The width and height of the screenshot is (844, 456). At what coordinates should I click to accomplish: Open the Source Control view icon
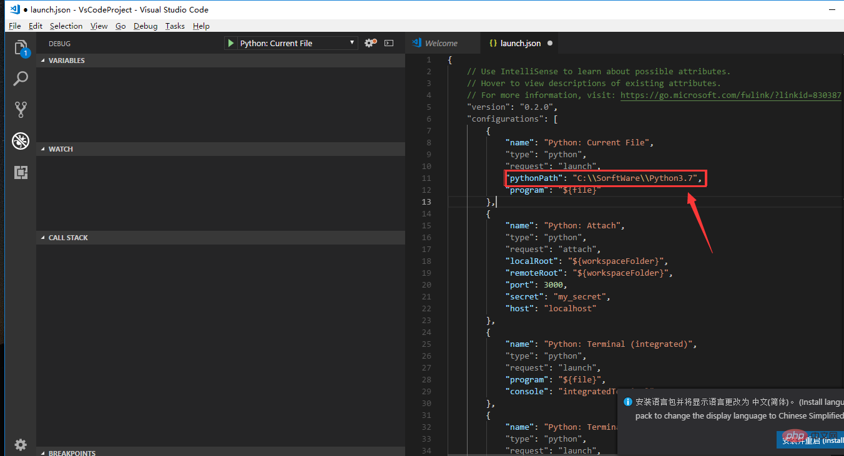21,110
